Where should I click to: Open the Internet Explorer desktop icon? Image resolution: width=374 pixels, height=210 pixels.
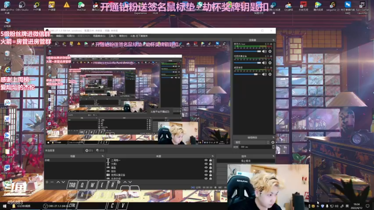pyautogui.click(x=7, y=71)
